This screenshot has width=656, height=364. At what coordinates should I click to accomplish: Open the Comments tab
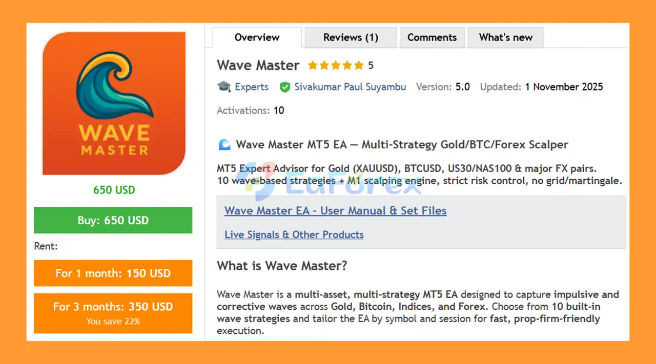432,37
